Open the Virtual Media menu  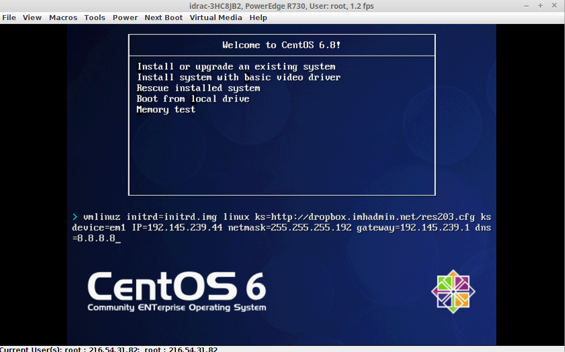[x=216, y=17]
